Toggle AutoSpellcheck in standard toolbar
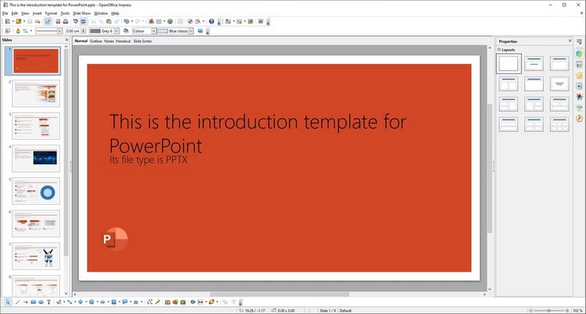Viewport: 586px width, 314px height. click(x=84, y=21)
